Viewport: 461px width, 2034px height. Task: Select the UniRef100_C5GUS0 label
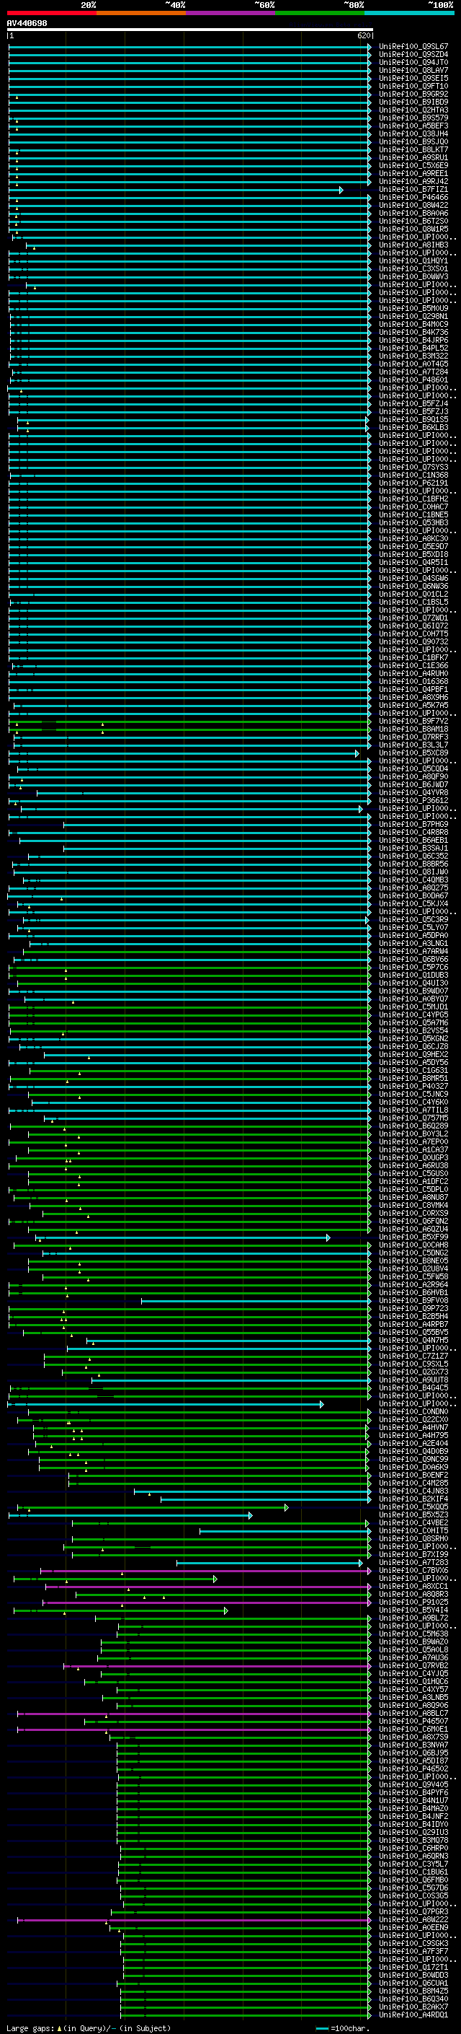(x=413, y=1173)
